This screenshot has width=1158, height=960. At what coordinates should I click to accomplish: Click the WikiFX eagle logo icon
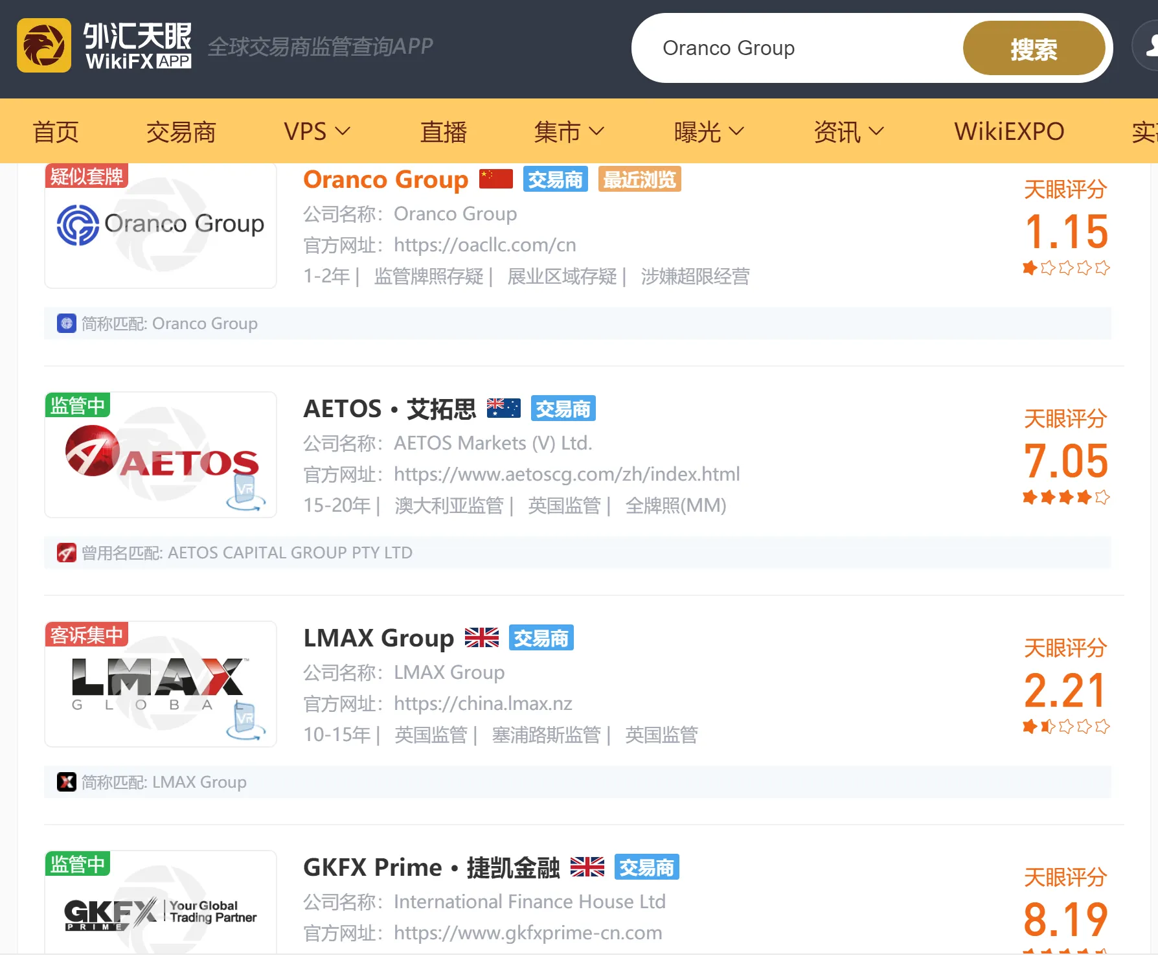[44, 45]
